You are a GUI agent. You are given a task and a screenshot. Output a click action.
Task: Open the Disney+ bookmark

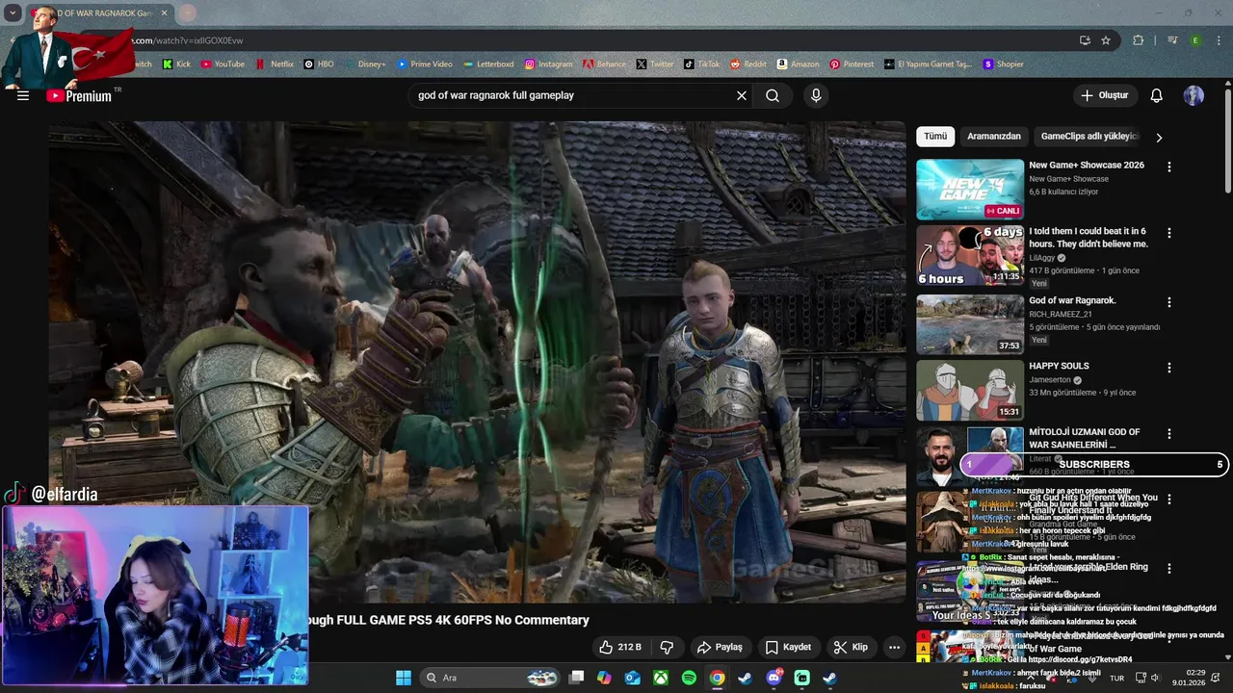click(x=364, y=64)
